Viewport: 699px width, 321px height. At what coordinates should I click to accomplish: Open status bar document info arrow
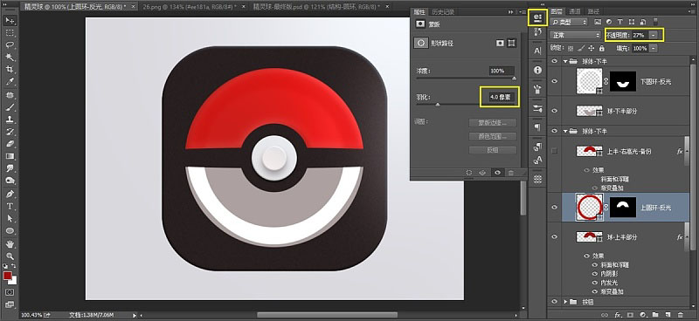[x=135, y=315]
